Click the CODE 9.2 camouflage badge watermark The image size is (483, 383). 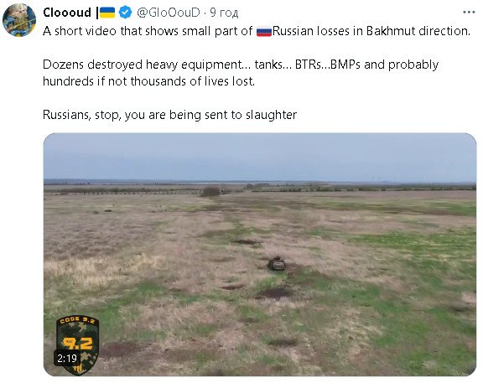77,344
